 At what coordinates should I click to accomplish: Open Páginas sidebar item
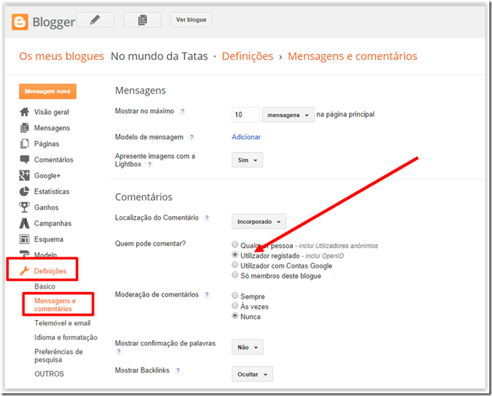[47, 143]
